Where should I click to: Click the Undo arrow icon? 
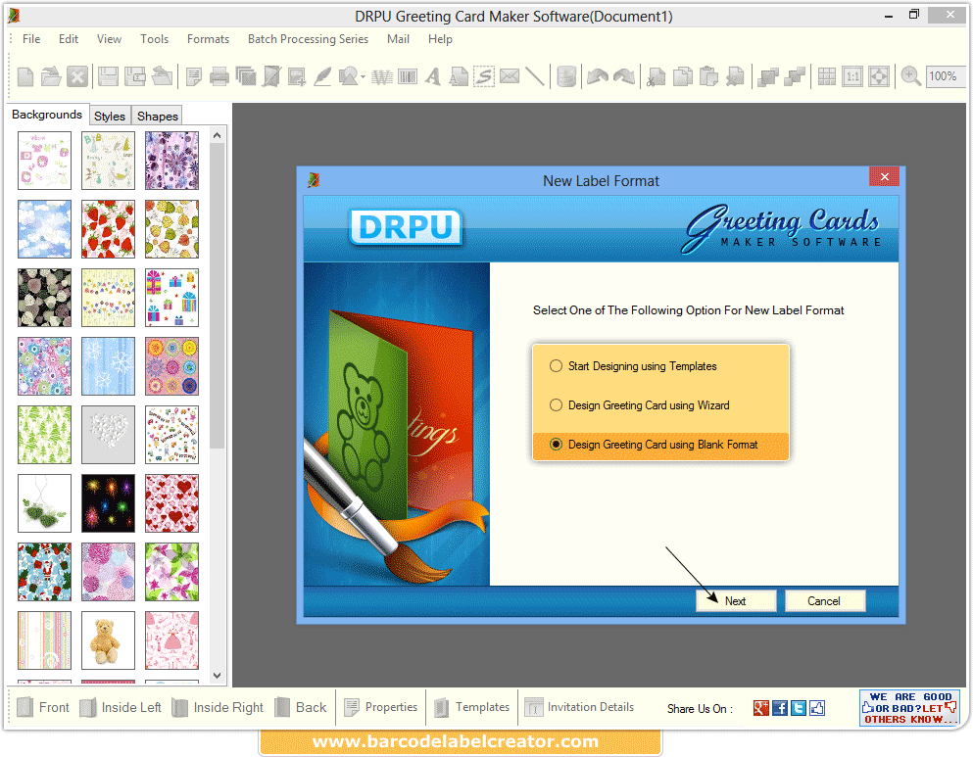coord(596,75)
